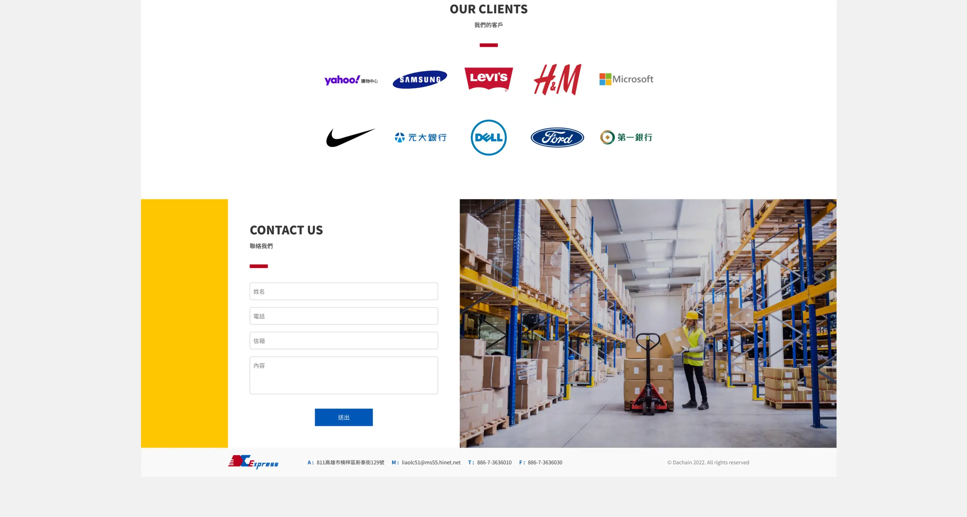The width and height of the screenshot is (967, 517).
Task: Click the Nike swoosh logo
Action: point(351,138)
